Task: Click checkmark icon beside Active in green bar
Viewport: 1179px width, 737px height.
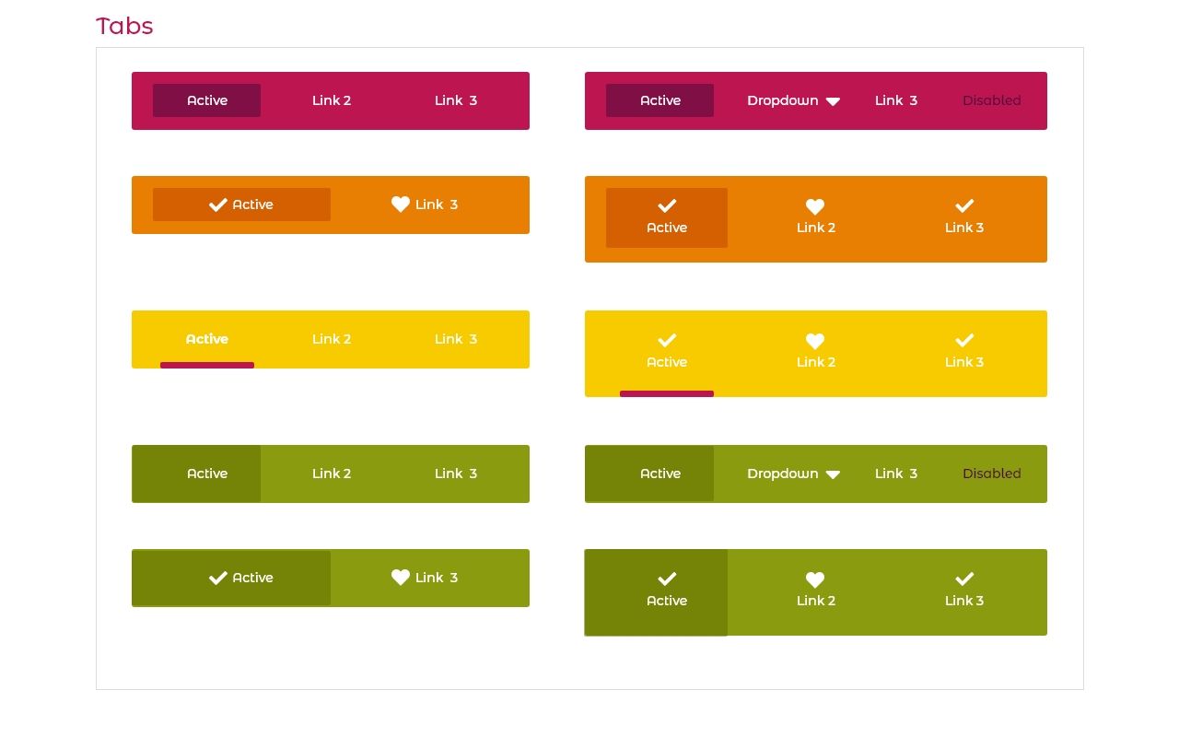Action: pyautogui.click(x=218, y=578)
